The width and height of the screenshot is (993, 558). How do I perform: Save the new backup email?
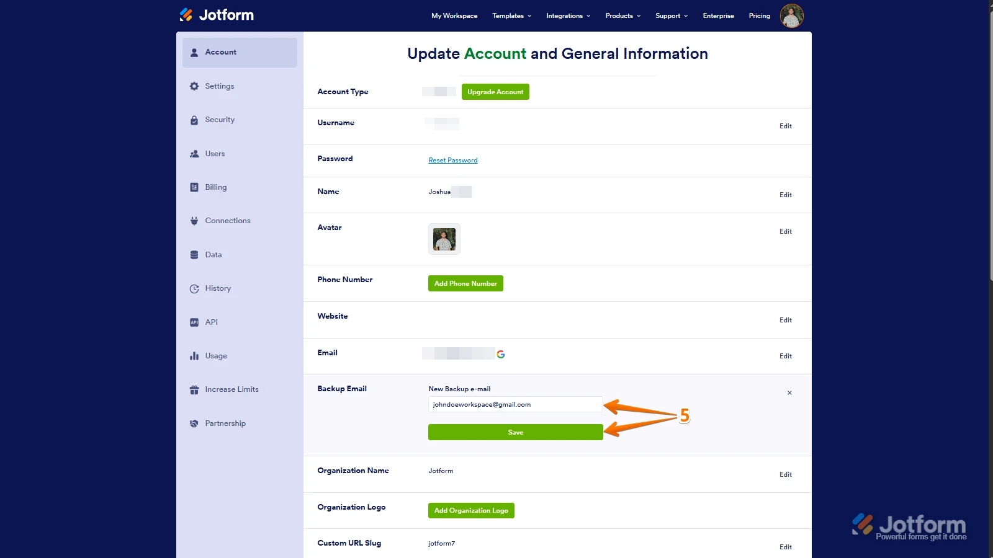click(515, 432)
